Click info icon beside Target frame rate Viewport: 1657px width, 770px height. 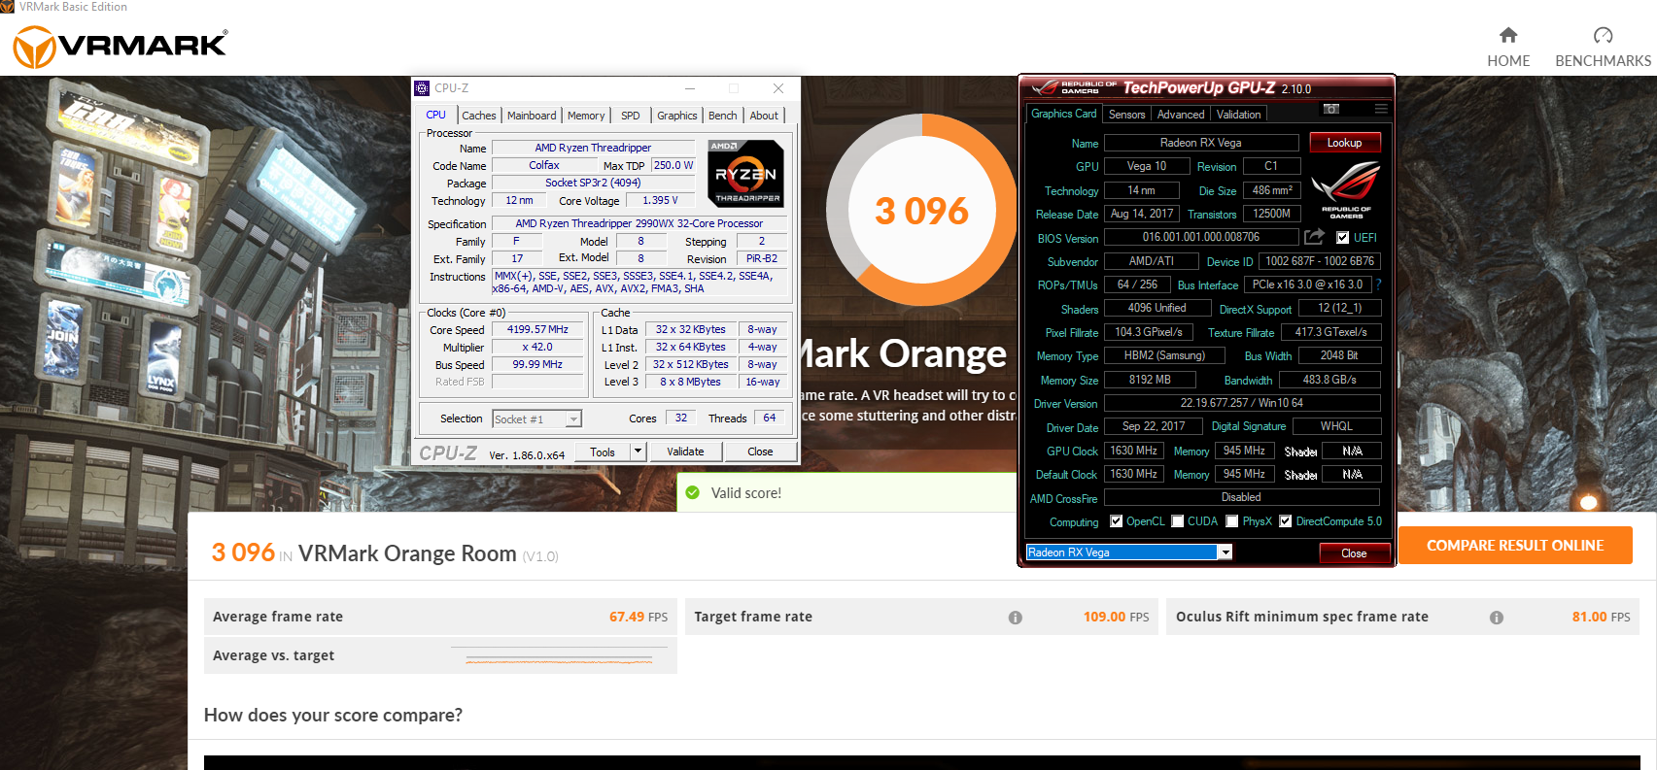(1016, 618)
